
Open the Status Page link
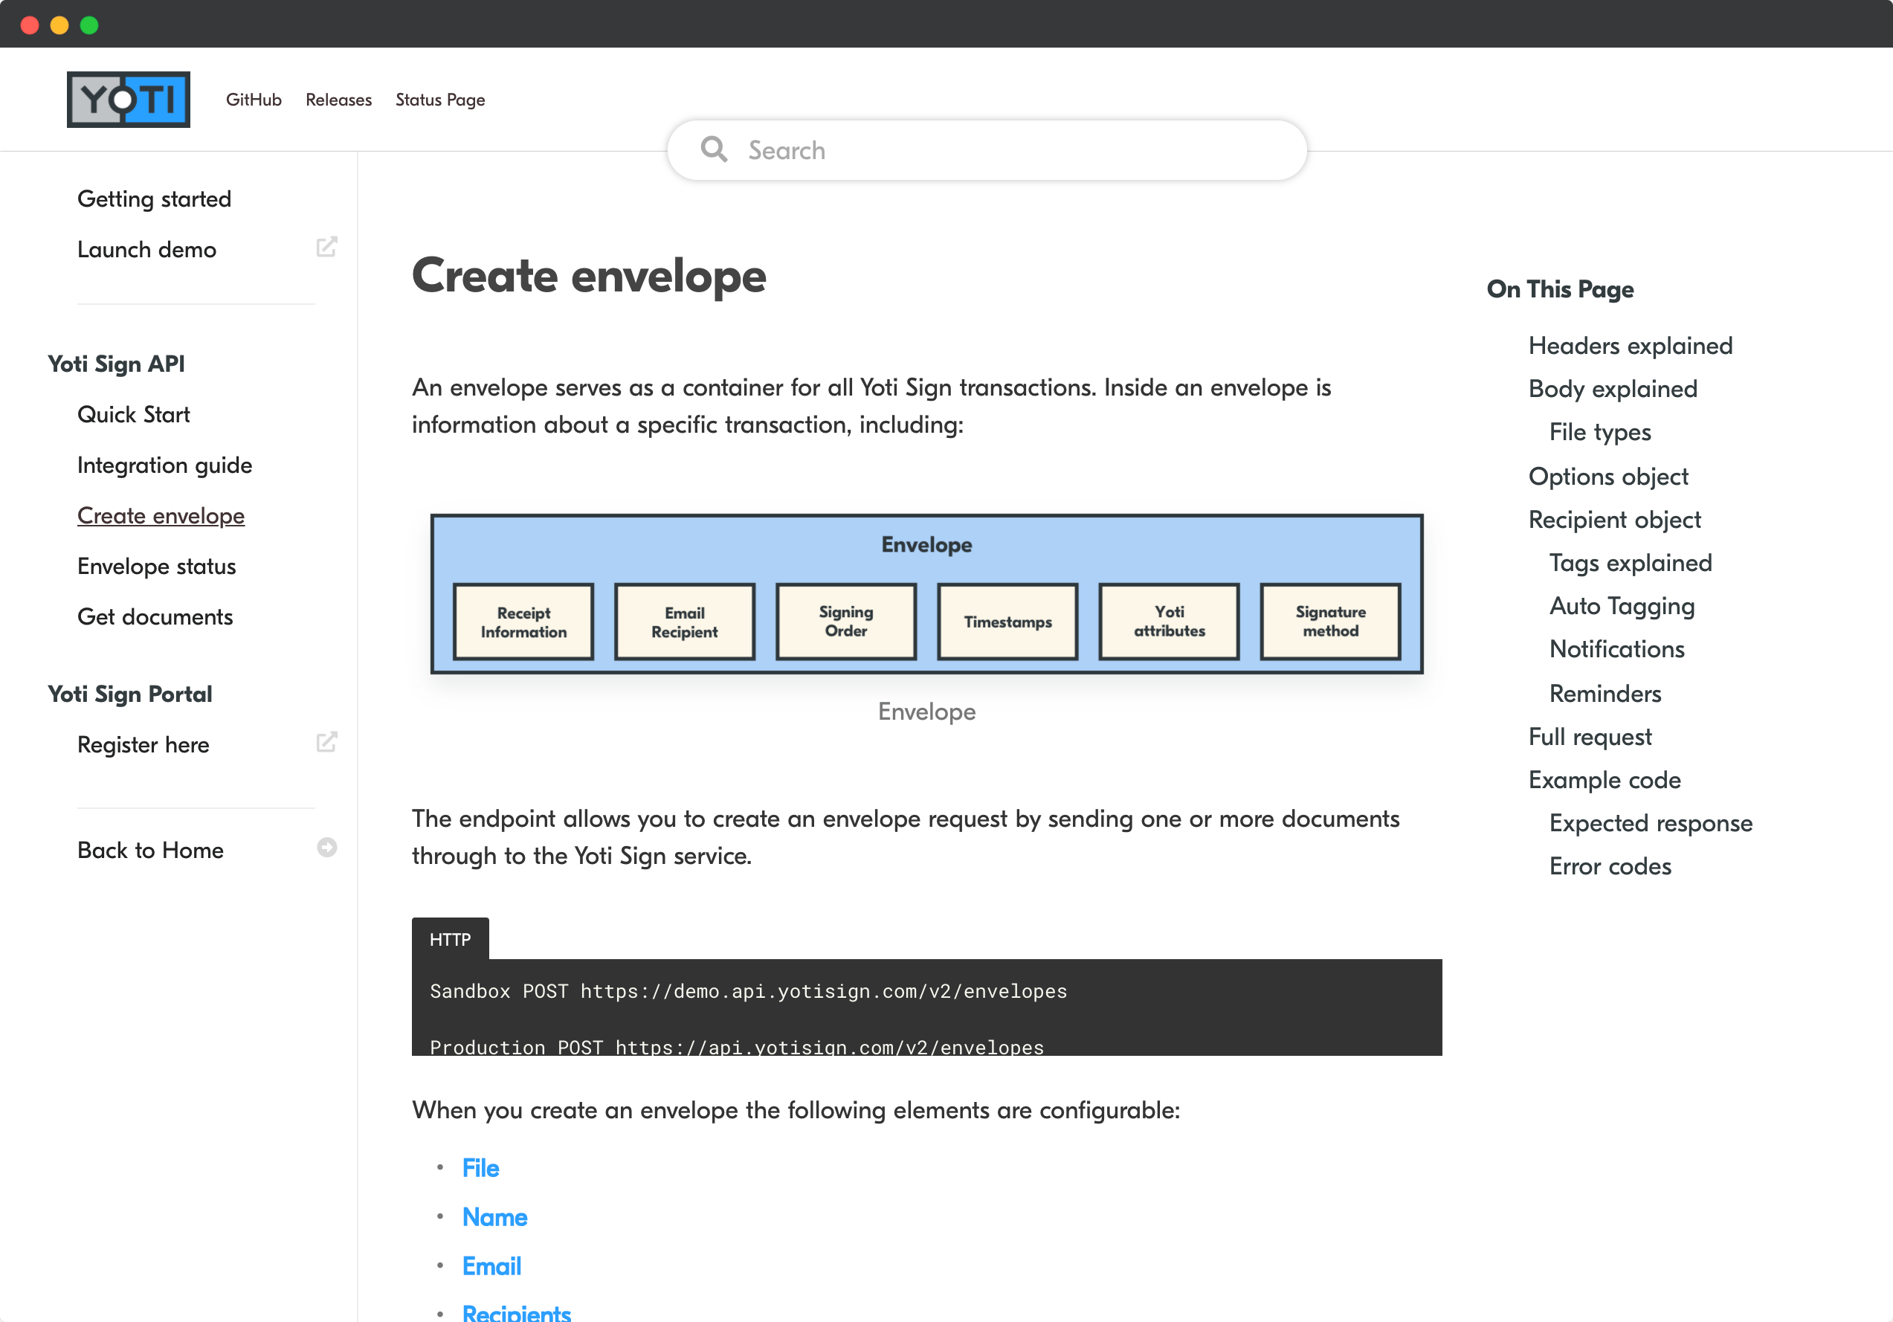(x=440, y=100)
